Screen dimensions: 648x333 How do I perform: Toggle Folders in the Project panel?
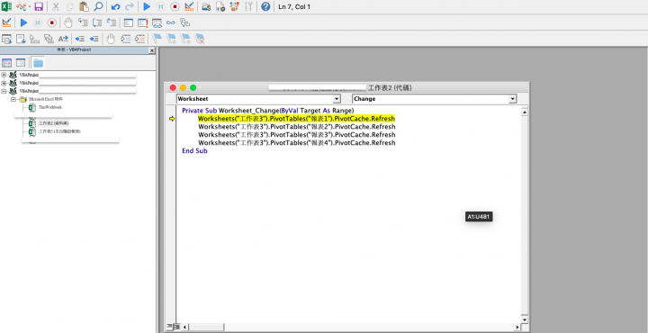38,63
